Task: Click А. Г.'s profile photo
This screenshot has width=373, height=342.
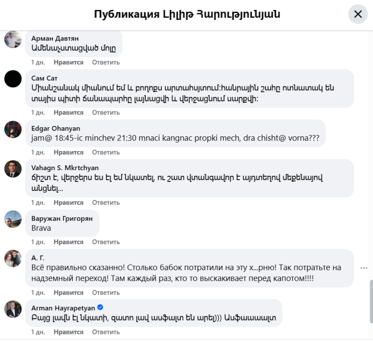Action: pyautogui.click(x=13, y=258)
